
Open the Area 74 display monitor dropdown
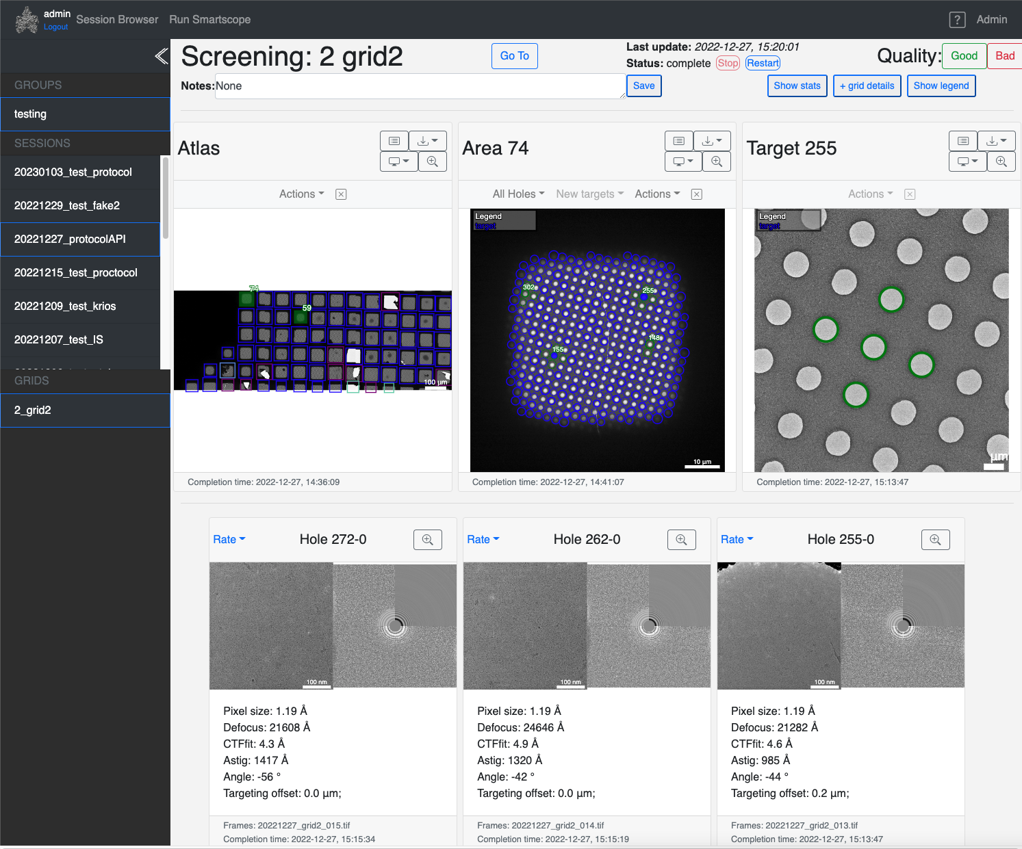click(x=683, y=161)
